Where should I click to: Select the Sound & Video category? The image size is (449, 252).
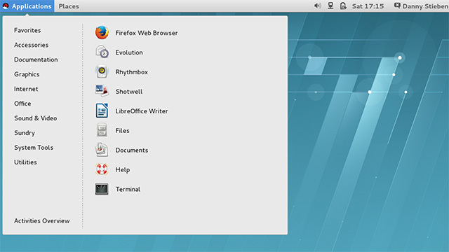[x=36, y=118]
